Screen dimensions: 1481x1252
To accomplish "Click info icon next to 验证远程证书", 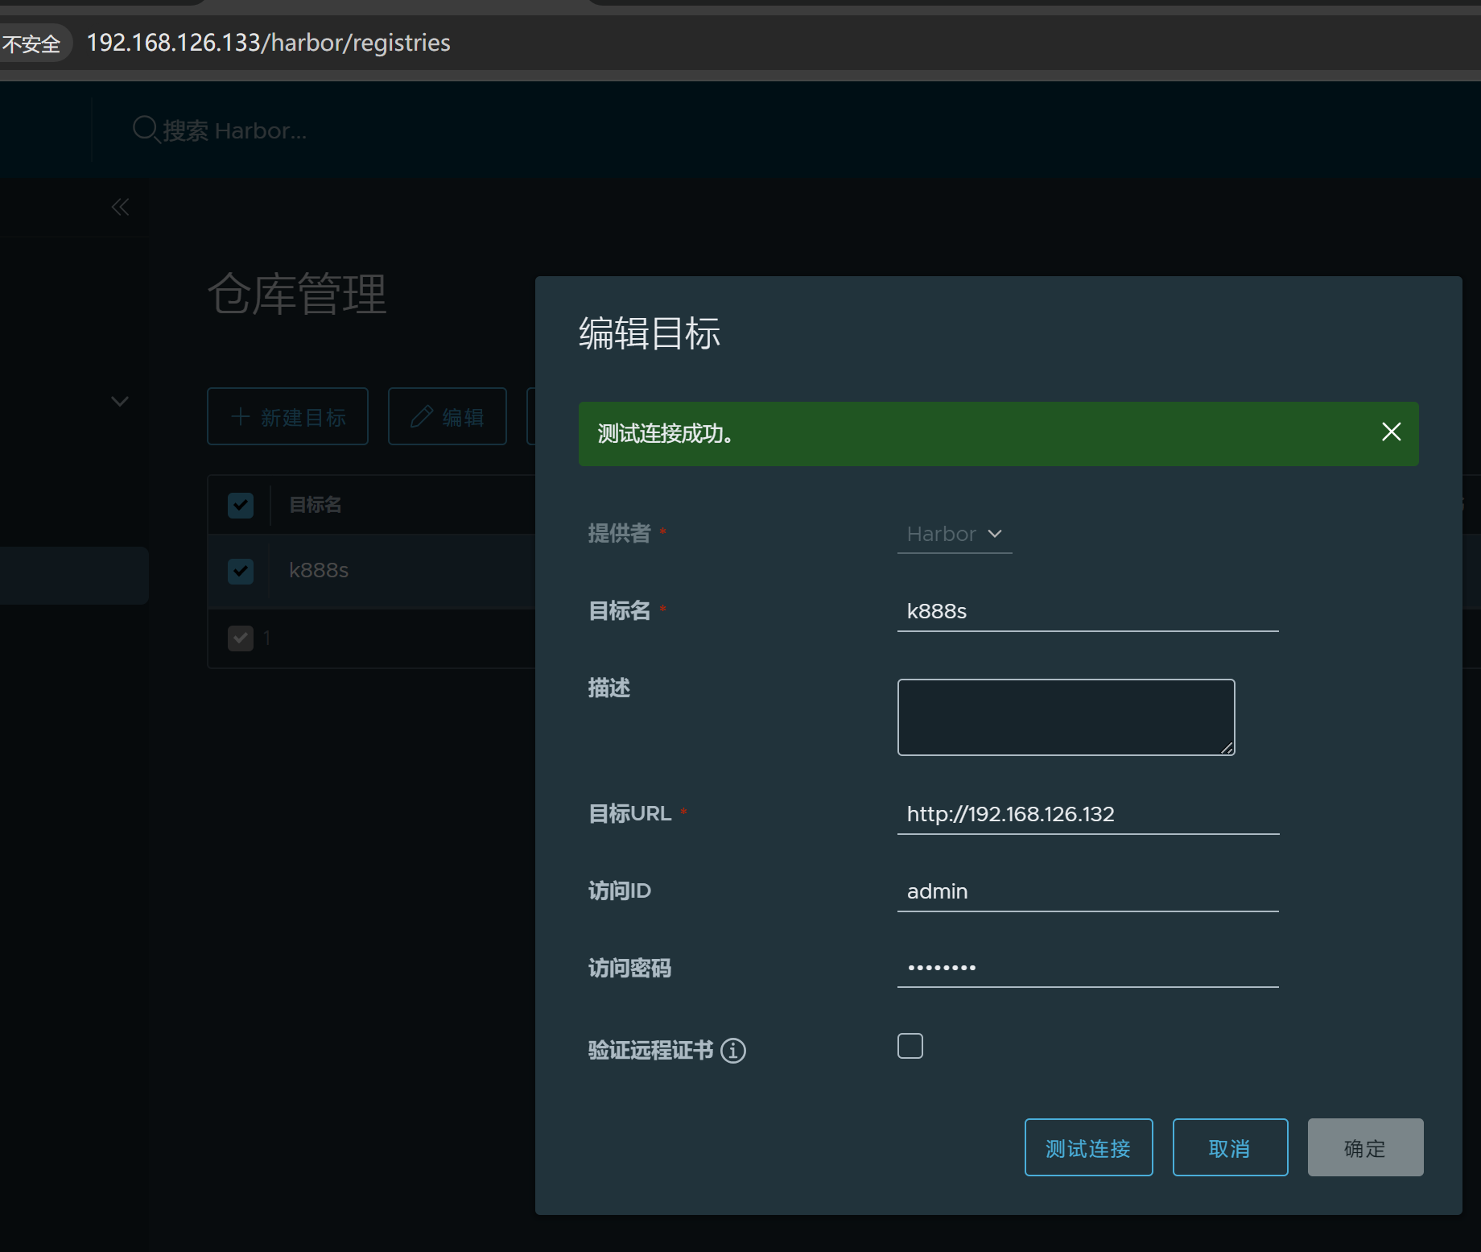I will click(732, 1051).
